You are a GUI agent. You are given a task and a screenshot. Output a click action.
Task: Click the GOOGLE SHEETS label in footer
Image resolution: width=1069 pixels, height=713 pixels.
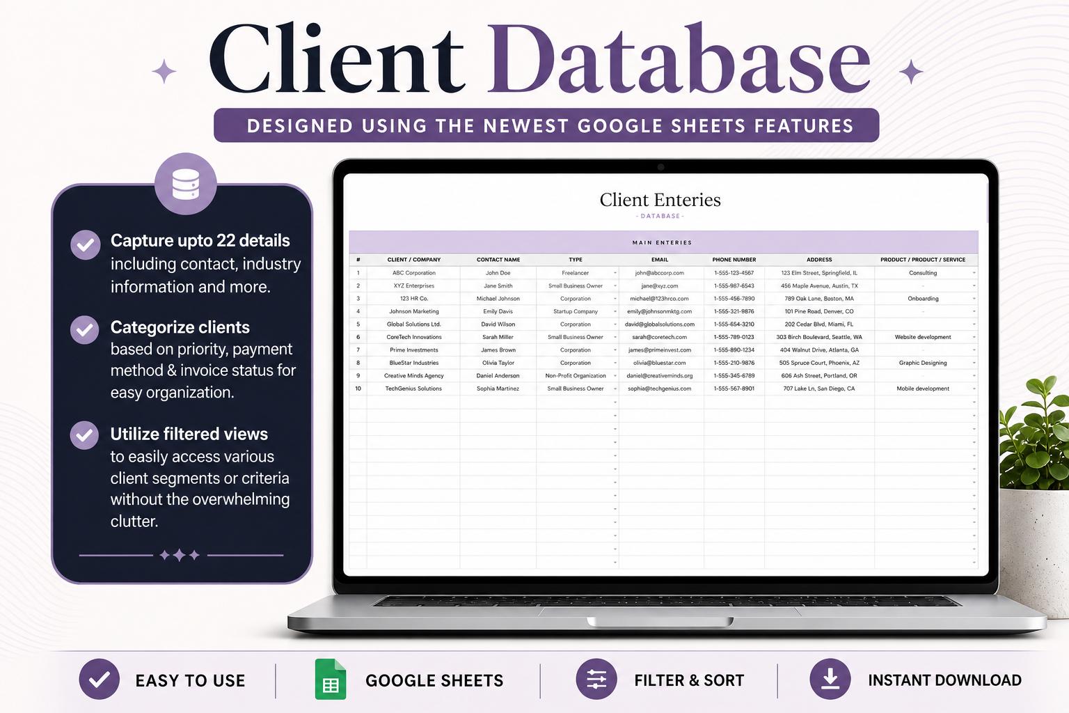(x=434, y=680)
